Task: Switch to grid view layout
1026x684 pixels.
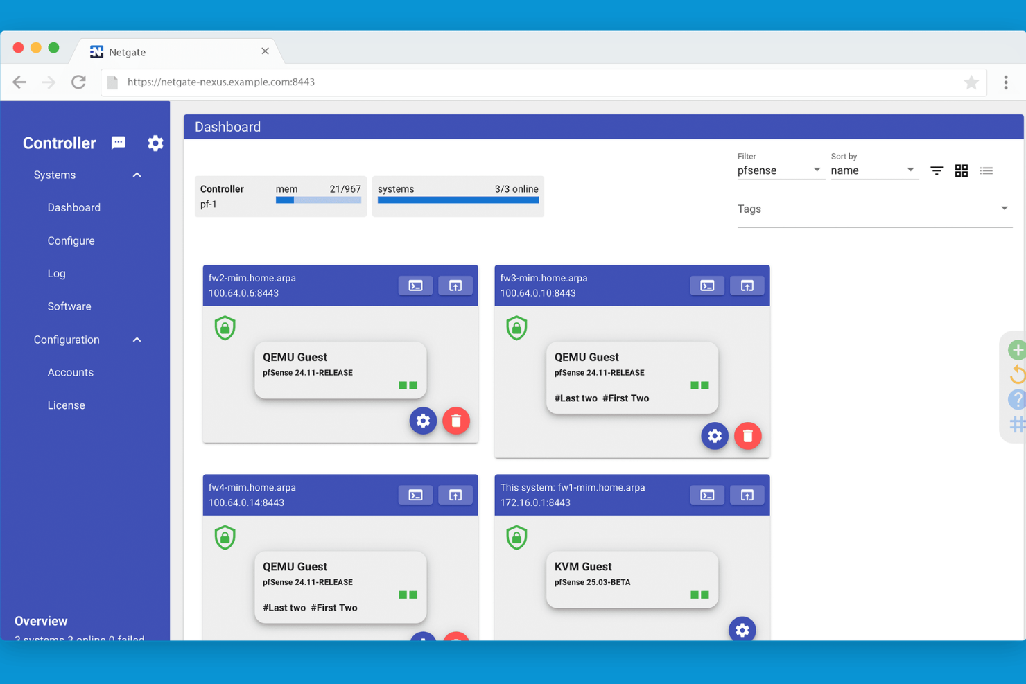Action: pos(962,170)
